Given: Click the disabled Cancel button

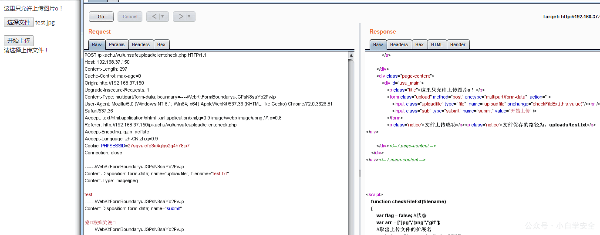Looking at the screenshot, I should 130,17.
